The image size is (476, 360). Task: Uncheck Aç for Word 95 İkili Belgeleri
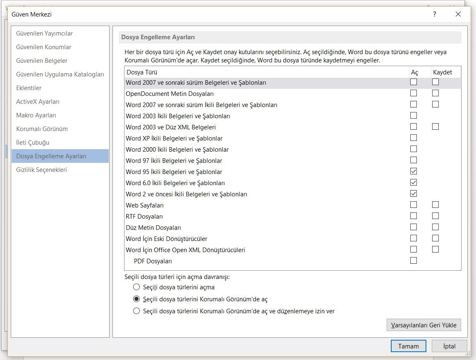(414, 171)
